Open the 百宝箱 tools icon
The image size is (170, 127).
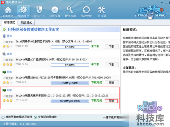pyautogui.click(x=102, y=12)
